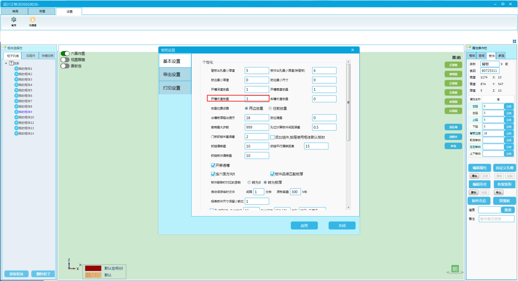Click the 常用 gear icon in ribbon
The image size is (518, 281).
click(14, 20)
